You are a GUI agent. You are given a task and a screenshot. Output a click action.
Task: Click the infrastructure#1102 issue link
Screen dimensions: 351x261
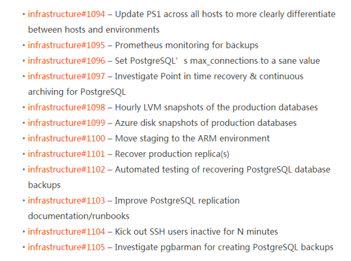pyautogui.click(x=66, y=170)
